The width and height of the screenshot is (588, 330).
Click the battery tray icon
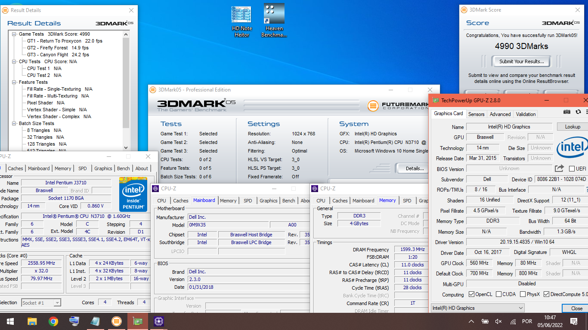coord(485,321)
